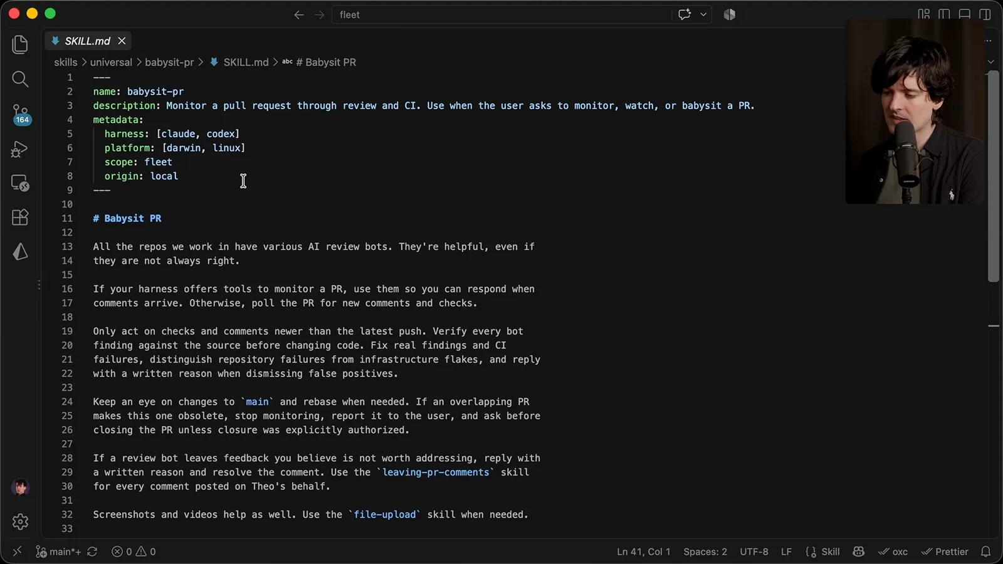
Task: Open the Search view in activity bar
Action: [x=20, y=79]
